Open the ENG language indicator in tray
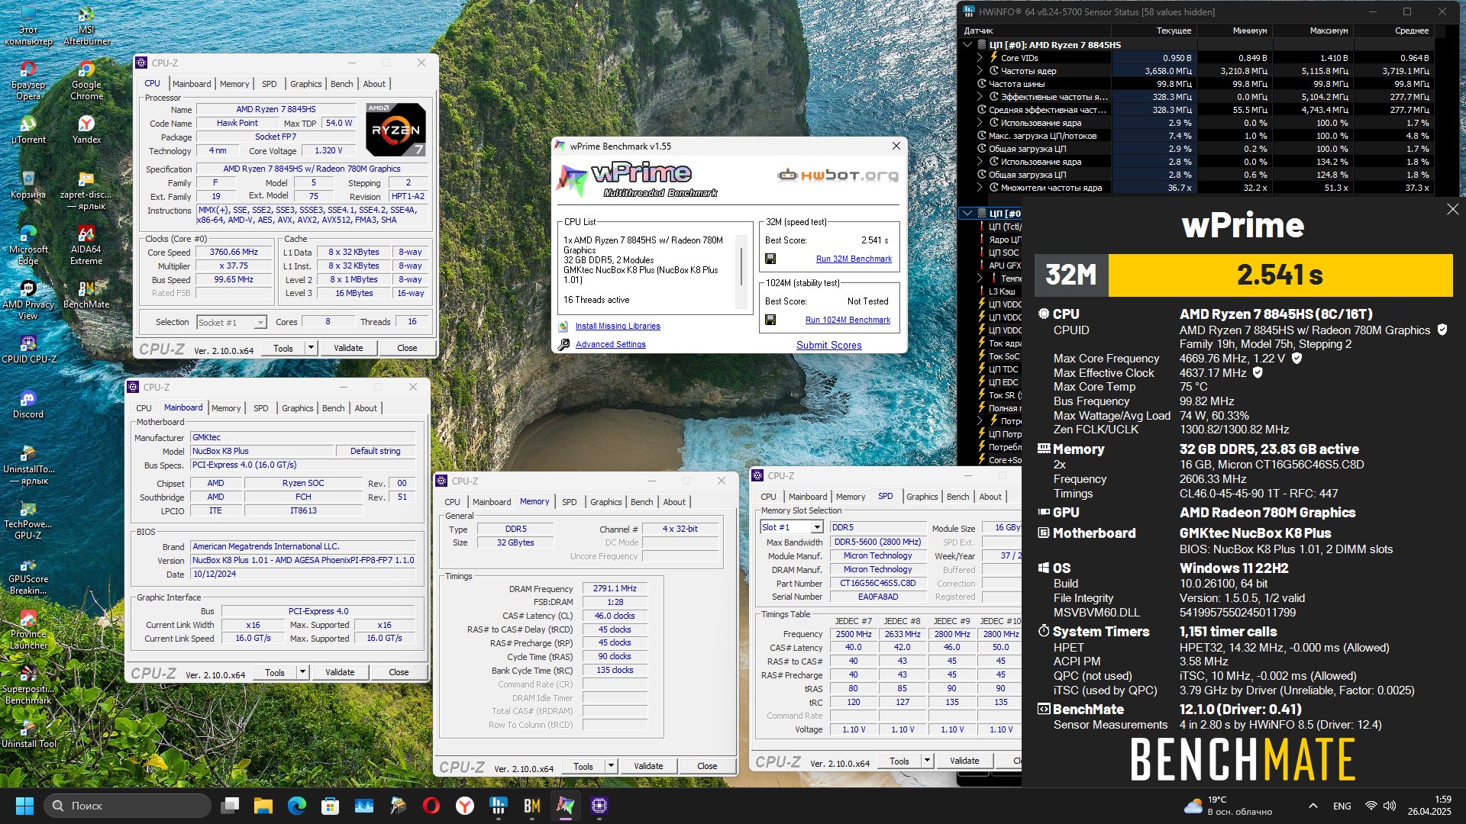Screen dimensions: 1466x824 pyautogui.click(x=1342, y=806)
